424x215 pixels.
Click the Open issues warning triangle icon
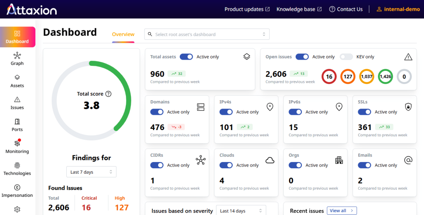coord(408,57)
